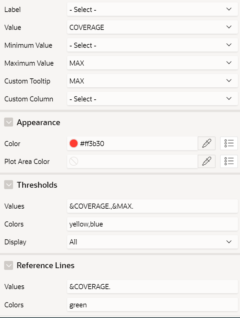Click the Thresholds Values input field
The width and height of the screenshot is (240, 318).
(152, 206)
